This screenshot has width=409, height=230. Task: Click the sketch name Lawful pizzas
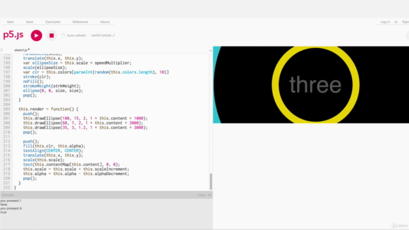pos(101,35)
